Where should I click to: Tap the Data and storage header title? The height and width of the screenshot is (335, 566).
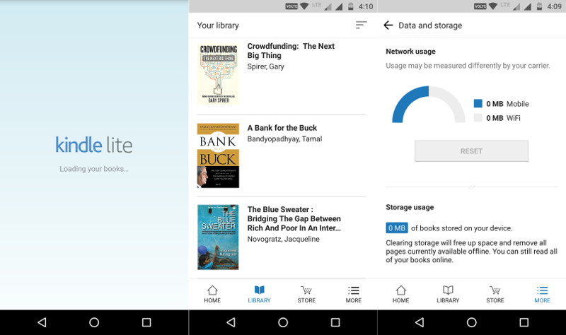(430, 25)
